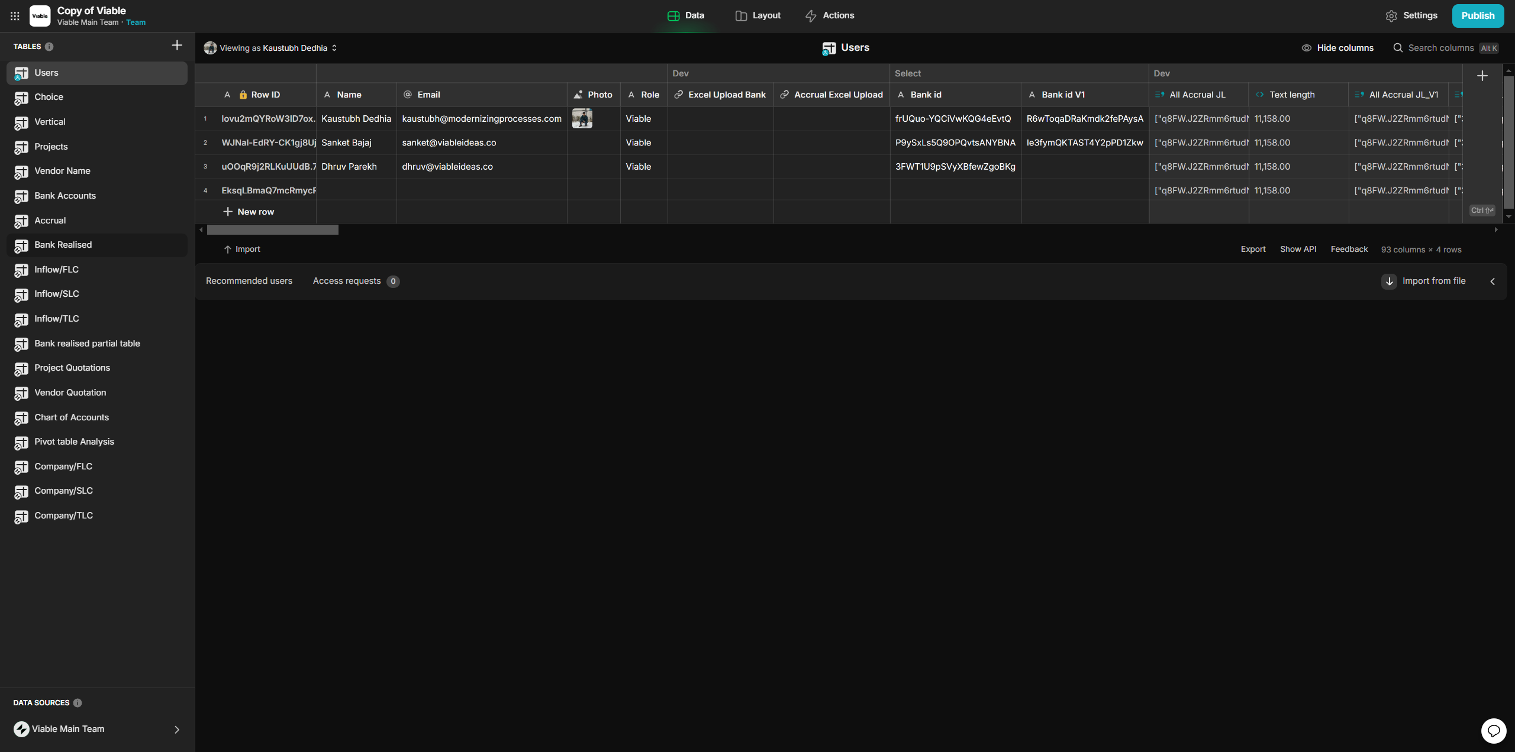Click the frUQuo-YQCiVwKQG4eEvtQ bank id cell

click(955, 119)
